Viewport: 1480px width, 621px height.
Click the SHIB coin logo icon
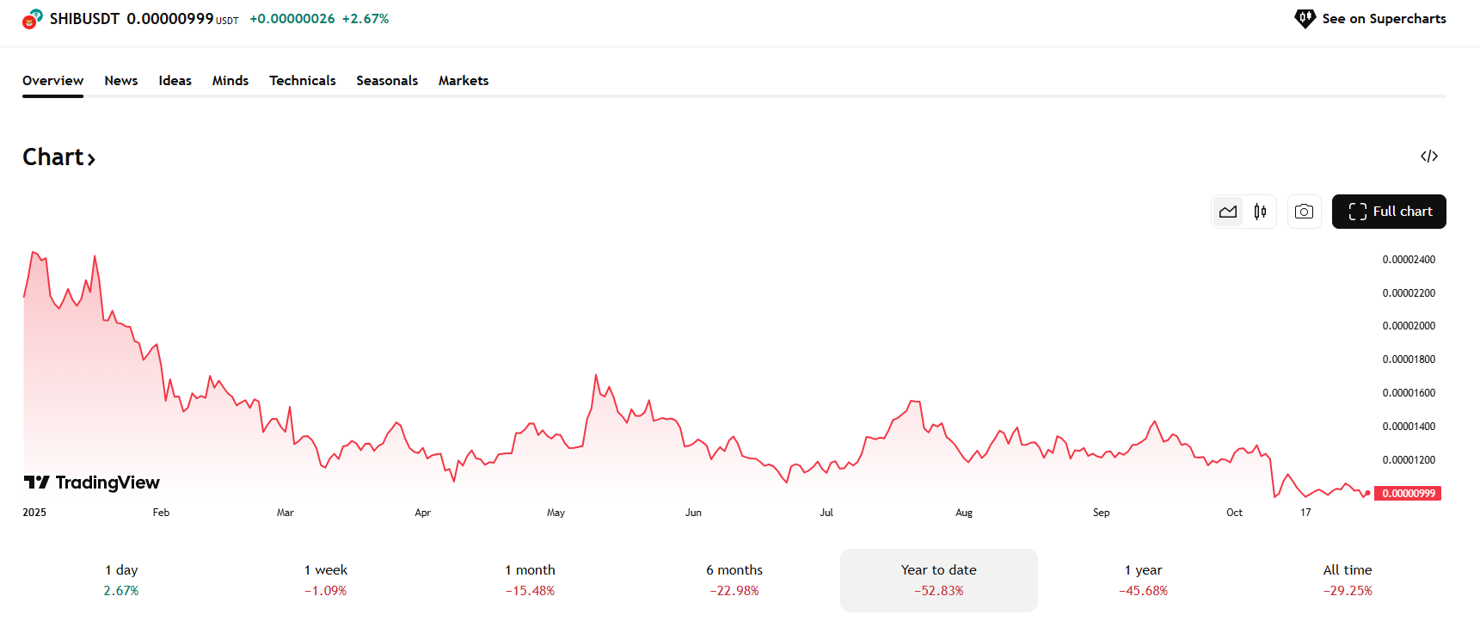pos(32,19)
